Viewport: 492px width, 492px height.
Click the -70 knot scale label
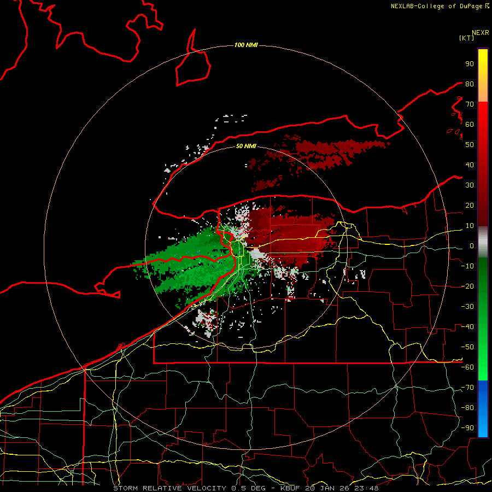467,388
